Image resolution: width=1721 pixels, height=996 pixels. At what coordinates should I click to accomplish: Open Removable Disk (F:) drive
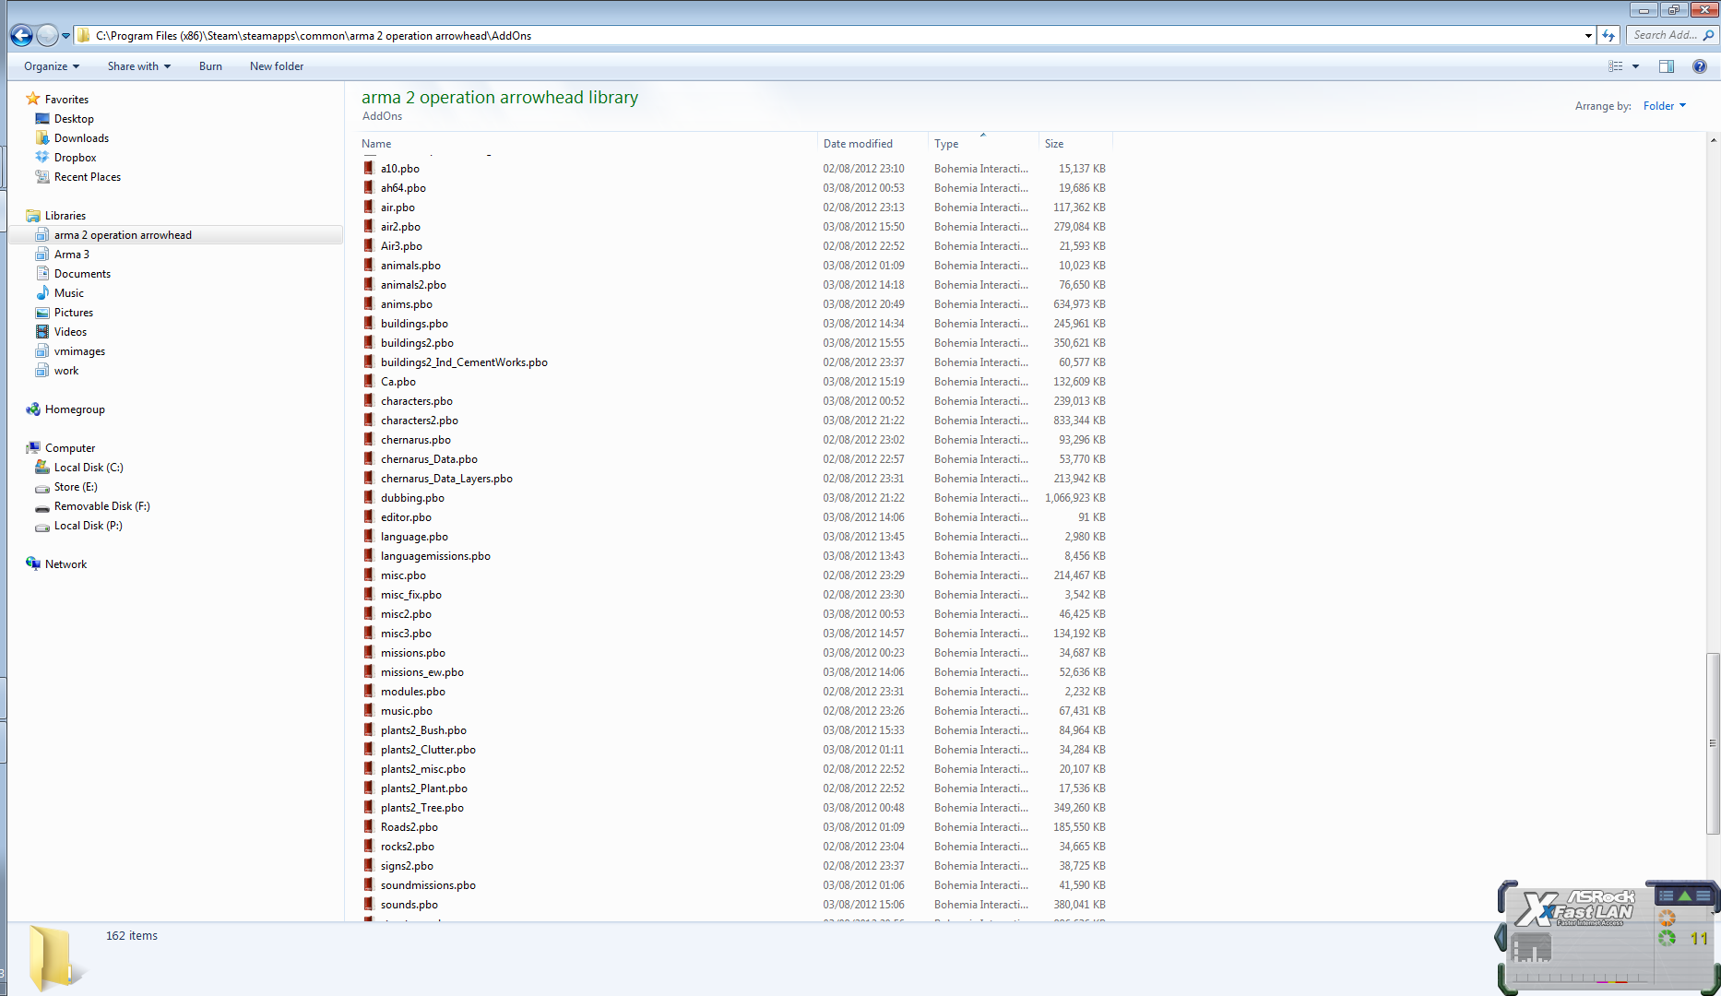[101, 506]
